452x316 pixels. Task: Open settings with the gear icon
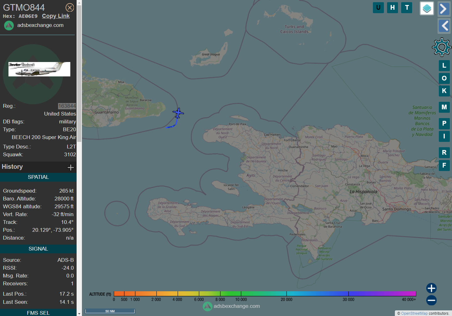442,47
